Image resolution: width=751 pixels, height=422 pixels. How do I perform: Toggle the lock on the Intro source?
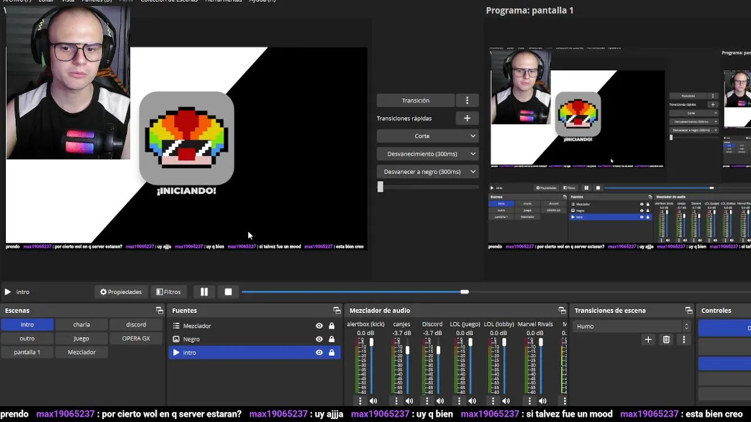pyautogui.click(x=331, y=352)
